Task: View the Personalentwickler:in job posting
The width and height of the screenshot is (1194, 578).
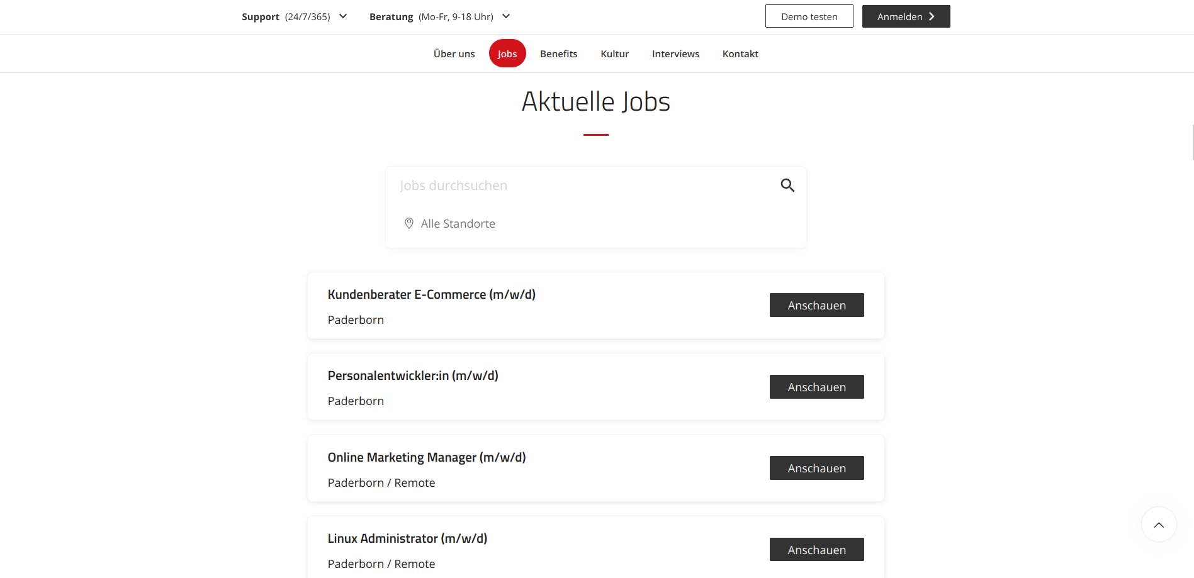Action: point(817,387)
